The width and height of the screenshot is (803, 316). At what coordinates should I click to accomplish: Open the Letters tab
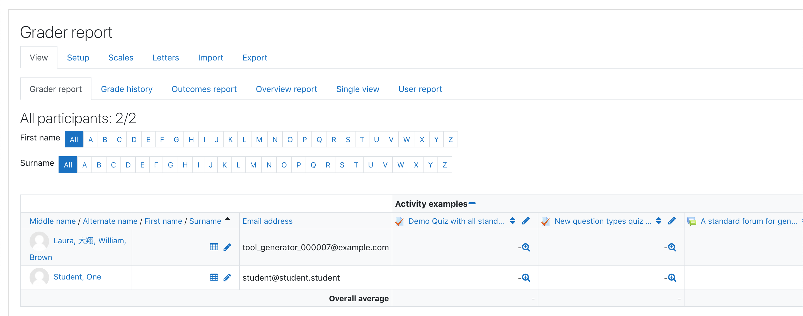[166, 58]
